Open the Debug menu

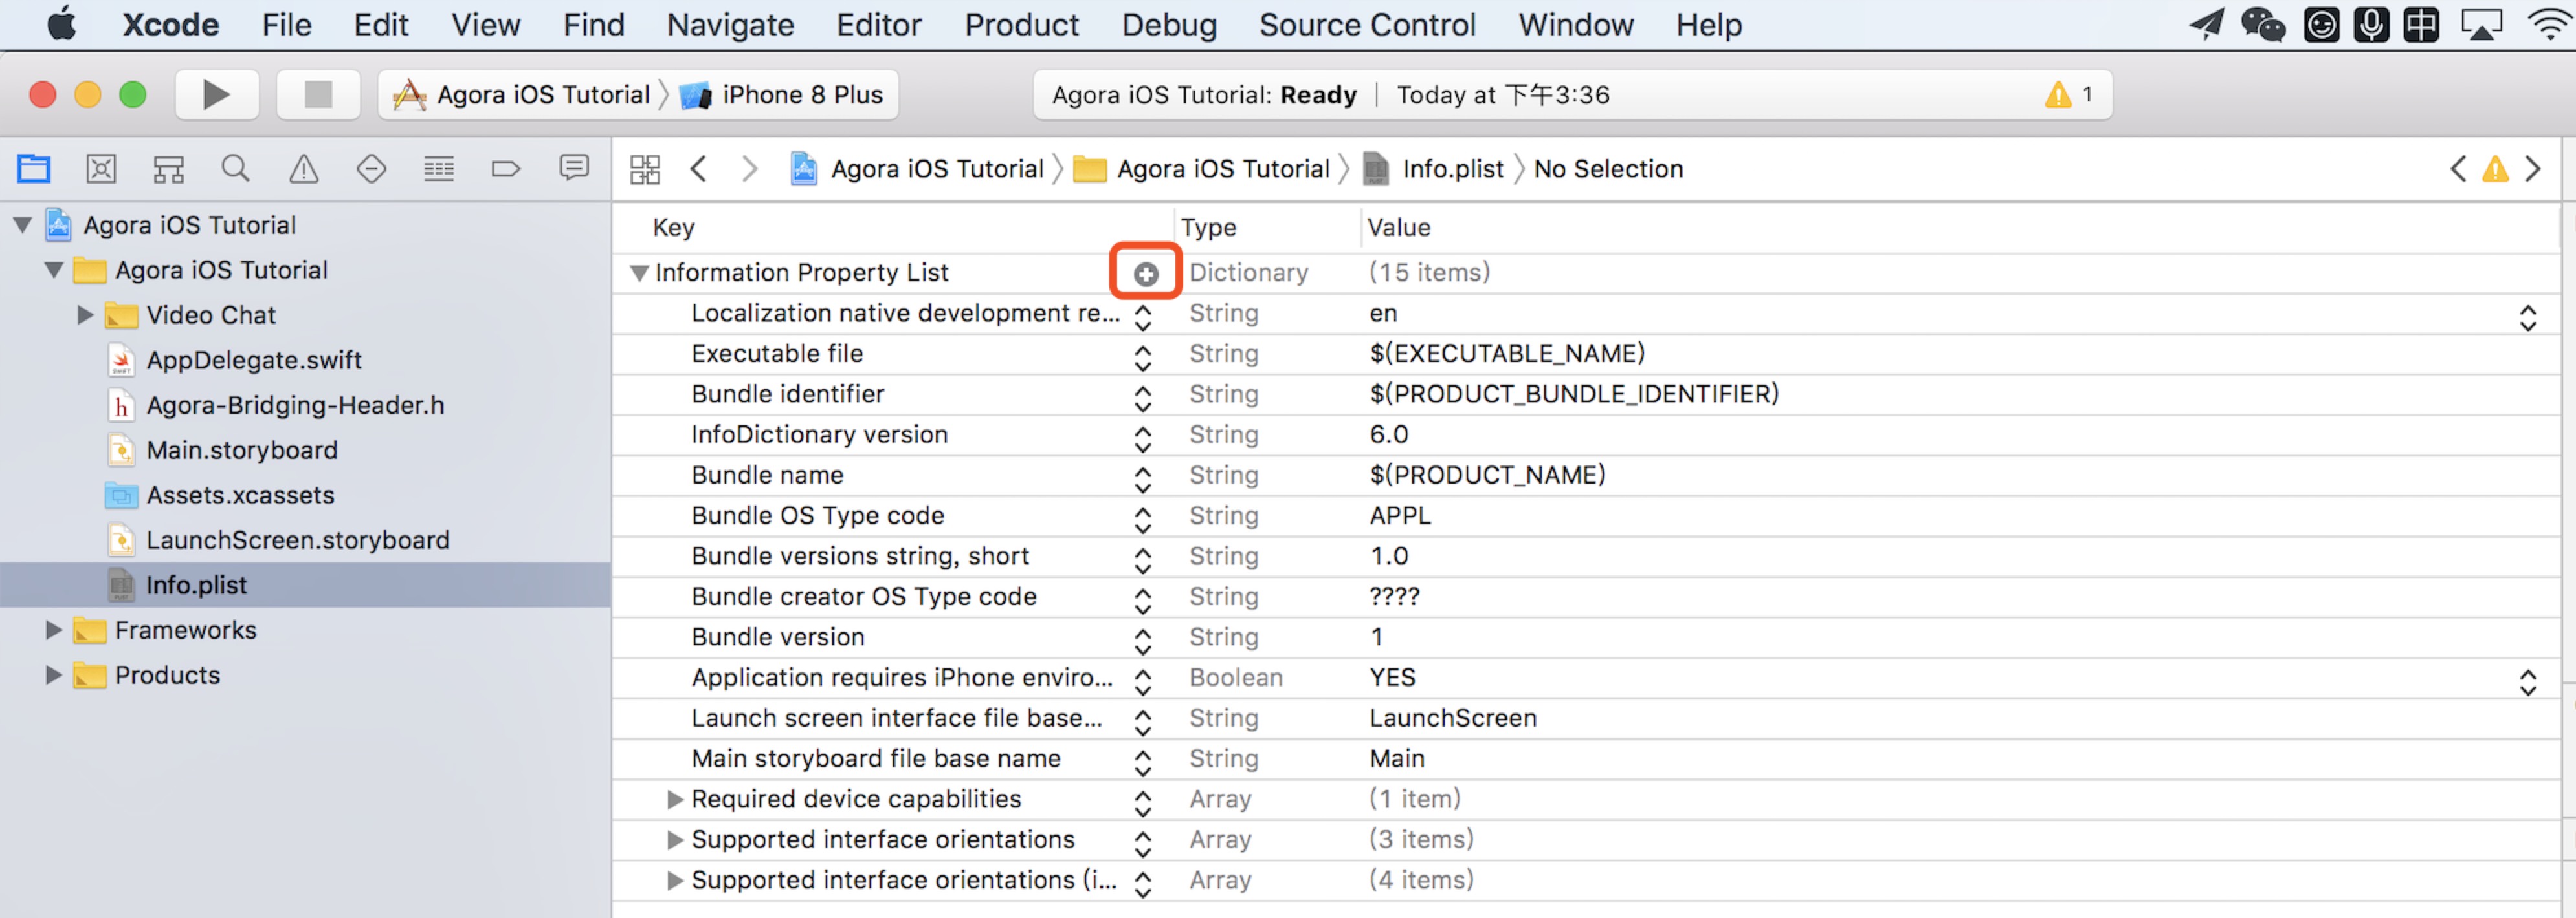click(x=1169, y=24)
